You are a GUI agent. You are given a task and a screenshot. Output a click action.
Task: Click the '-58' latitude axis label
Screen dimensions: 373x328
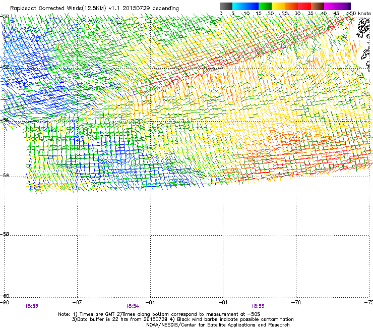click(x=5, y=234)
